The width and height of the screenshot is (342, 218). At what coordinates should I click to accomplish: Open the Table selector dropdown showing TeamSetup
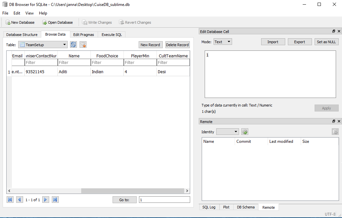coord(43,45)
